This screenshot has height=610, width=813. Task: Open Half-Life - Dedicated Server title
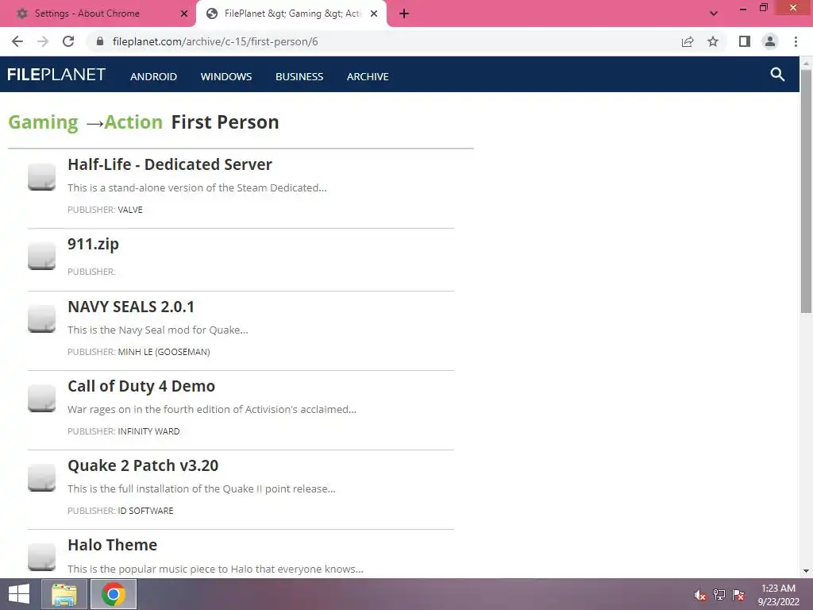pyautogui.click(x=170, y=164)
